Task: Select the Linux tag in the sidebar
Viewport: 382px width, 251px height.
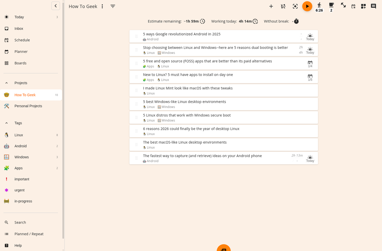Action: (19, 135)
